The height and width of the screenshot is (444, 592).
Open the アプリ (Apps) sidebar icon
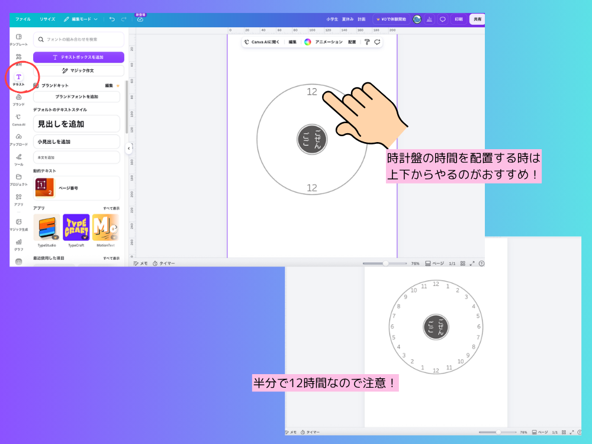(x=18, y=200)
